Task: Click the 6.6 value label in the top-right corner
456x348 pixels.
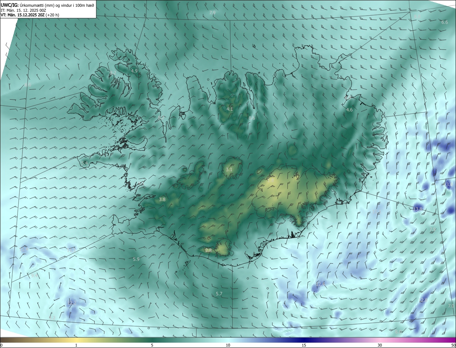Action: coord(445,22)
